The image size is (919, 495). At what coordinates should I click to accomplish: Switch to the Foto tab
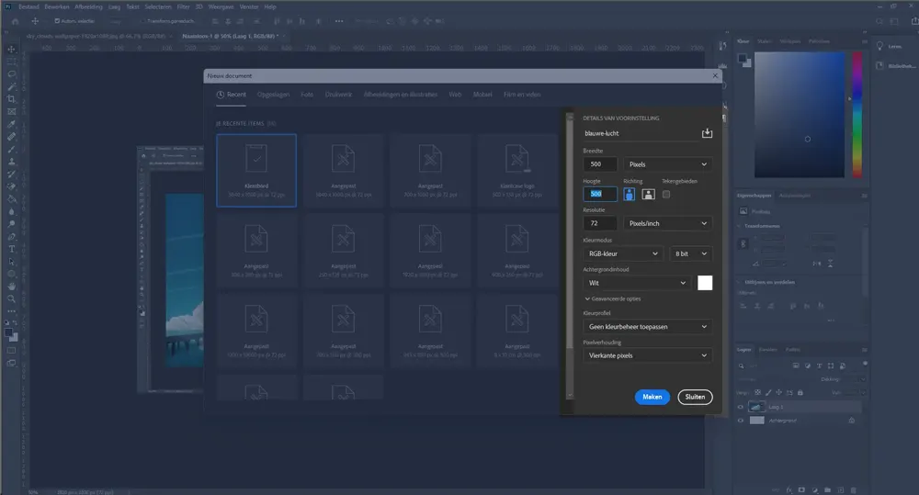click(307, 95)
